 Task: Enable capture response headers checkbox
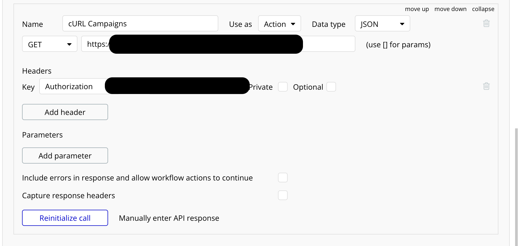coord(283,195)
